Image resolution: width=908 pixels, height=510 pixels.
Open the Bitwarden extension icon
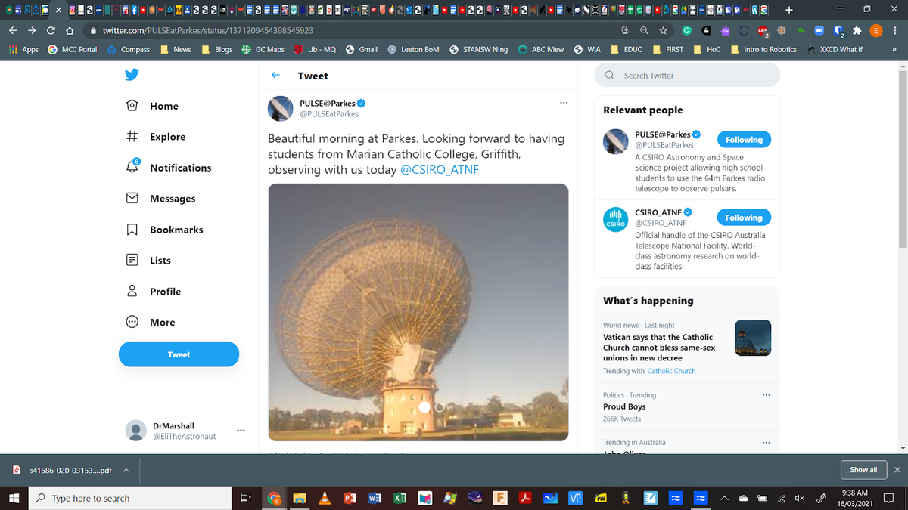[838, 31]
